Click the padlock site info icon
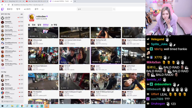192x108 pixels. coord(13,5)
